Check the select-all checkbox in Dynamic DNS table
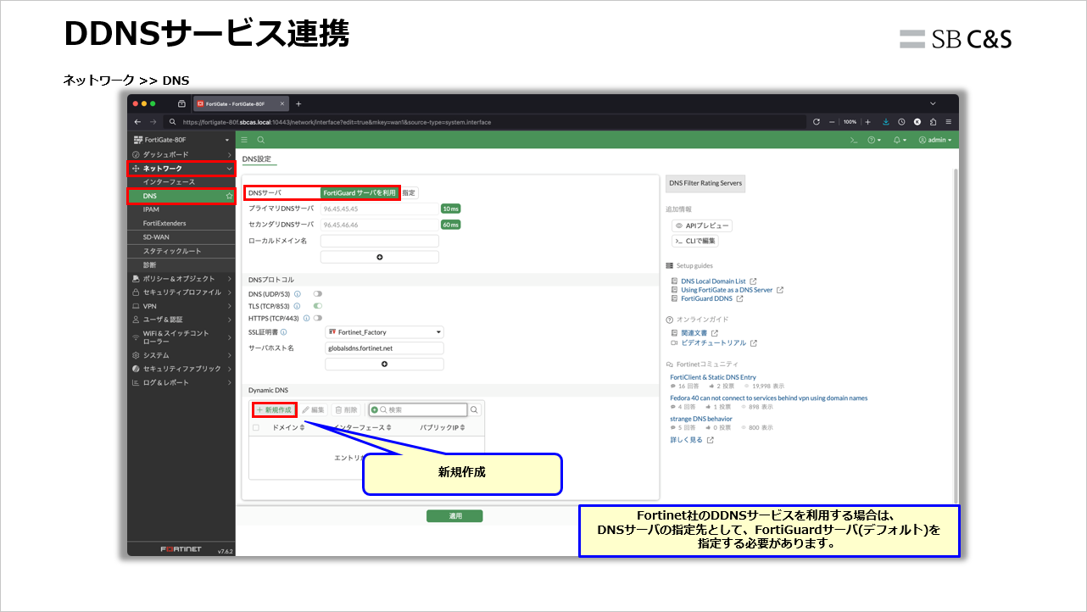 [x=256, y=428]
